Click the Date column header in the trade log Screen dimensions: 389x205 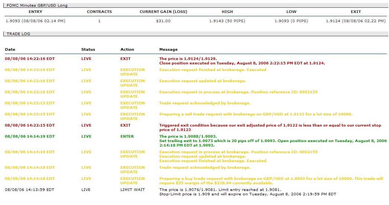point(10,49)
